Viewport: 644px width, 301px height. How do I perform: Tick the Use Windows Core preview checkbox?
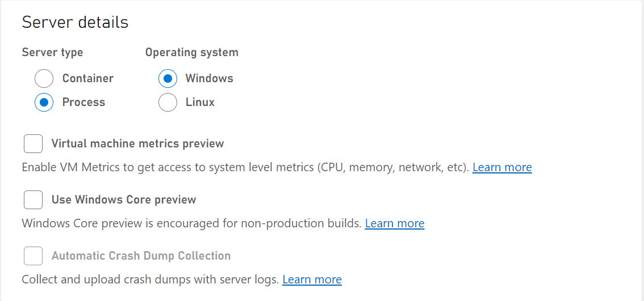(x=34, y=200)
